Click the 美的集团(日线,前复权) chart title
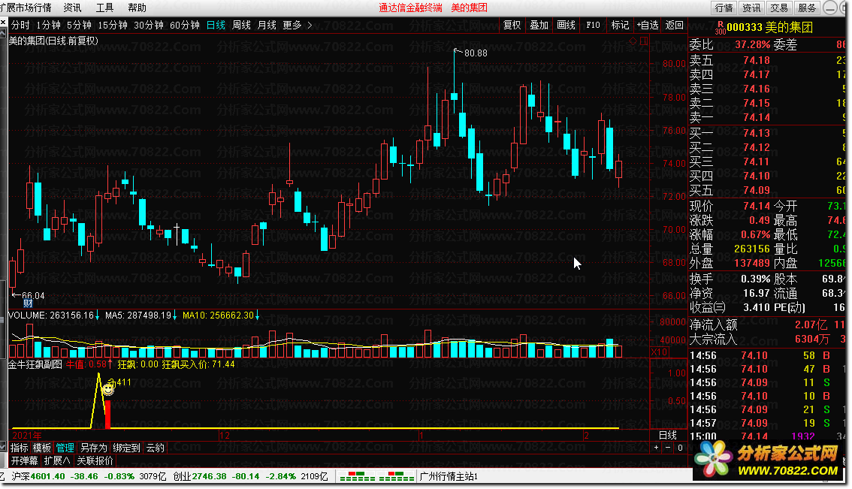852x489 pixels. [x=53, y=41]
